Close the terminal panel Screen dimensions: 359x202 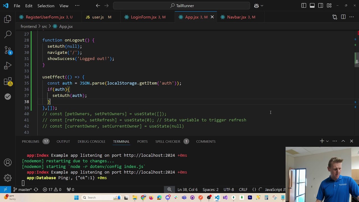click(351, 141)
